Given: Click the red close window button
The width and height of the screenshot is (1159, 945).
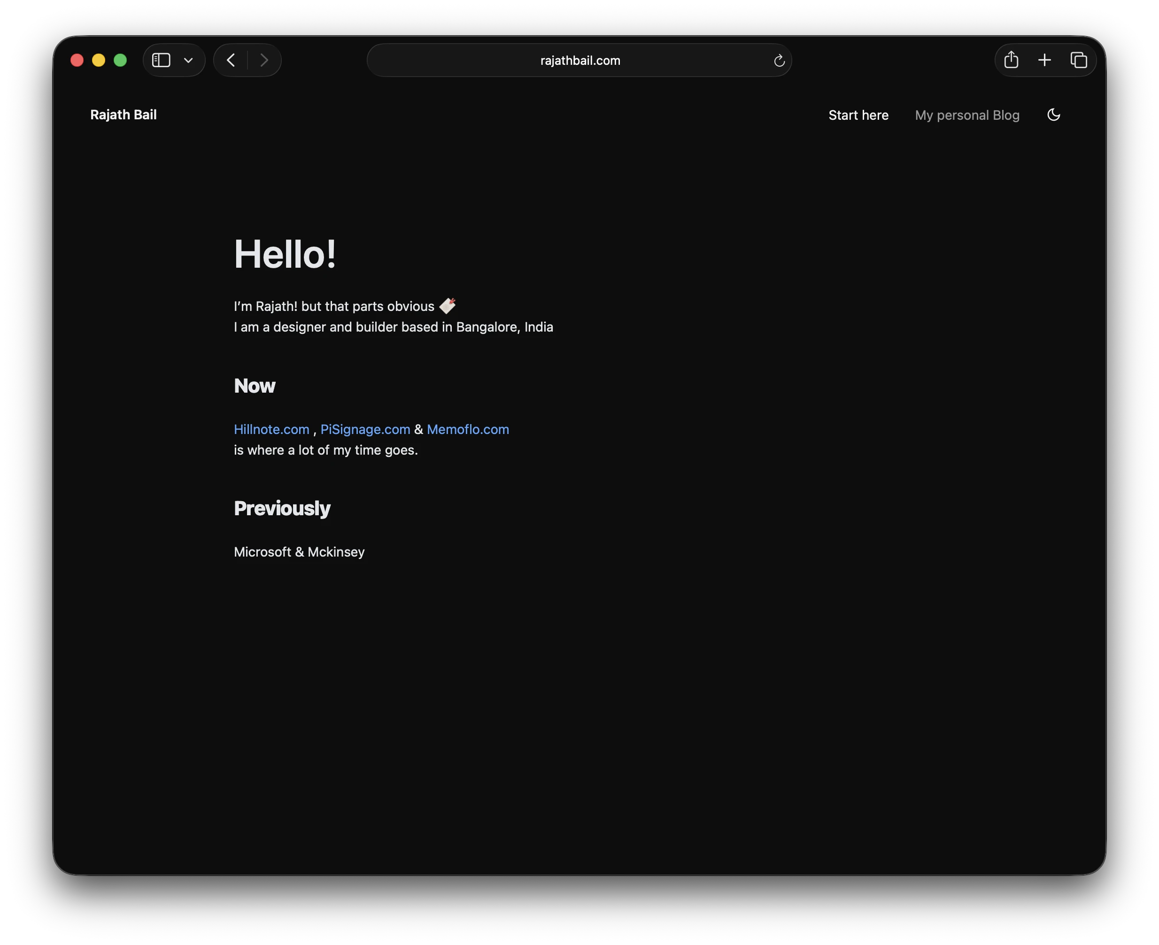Looking at the screenshot, I should 77,60.
